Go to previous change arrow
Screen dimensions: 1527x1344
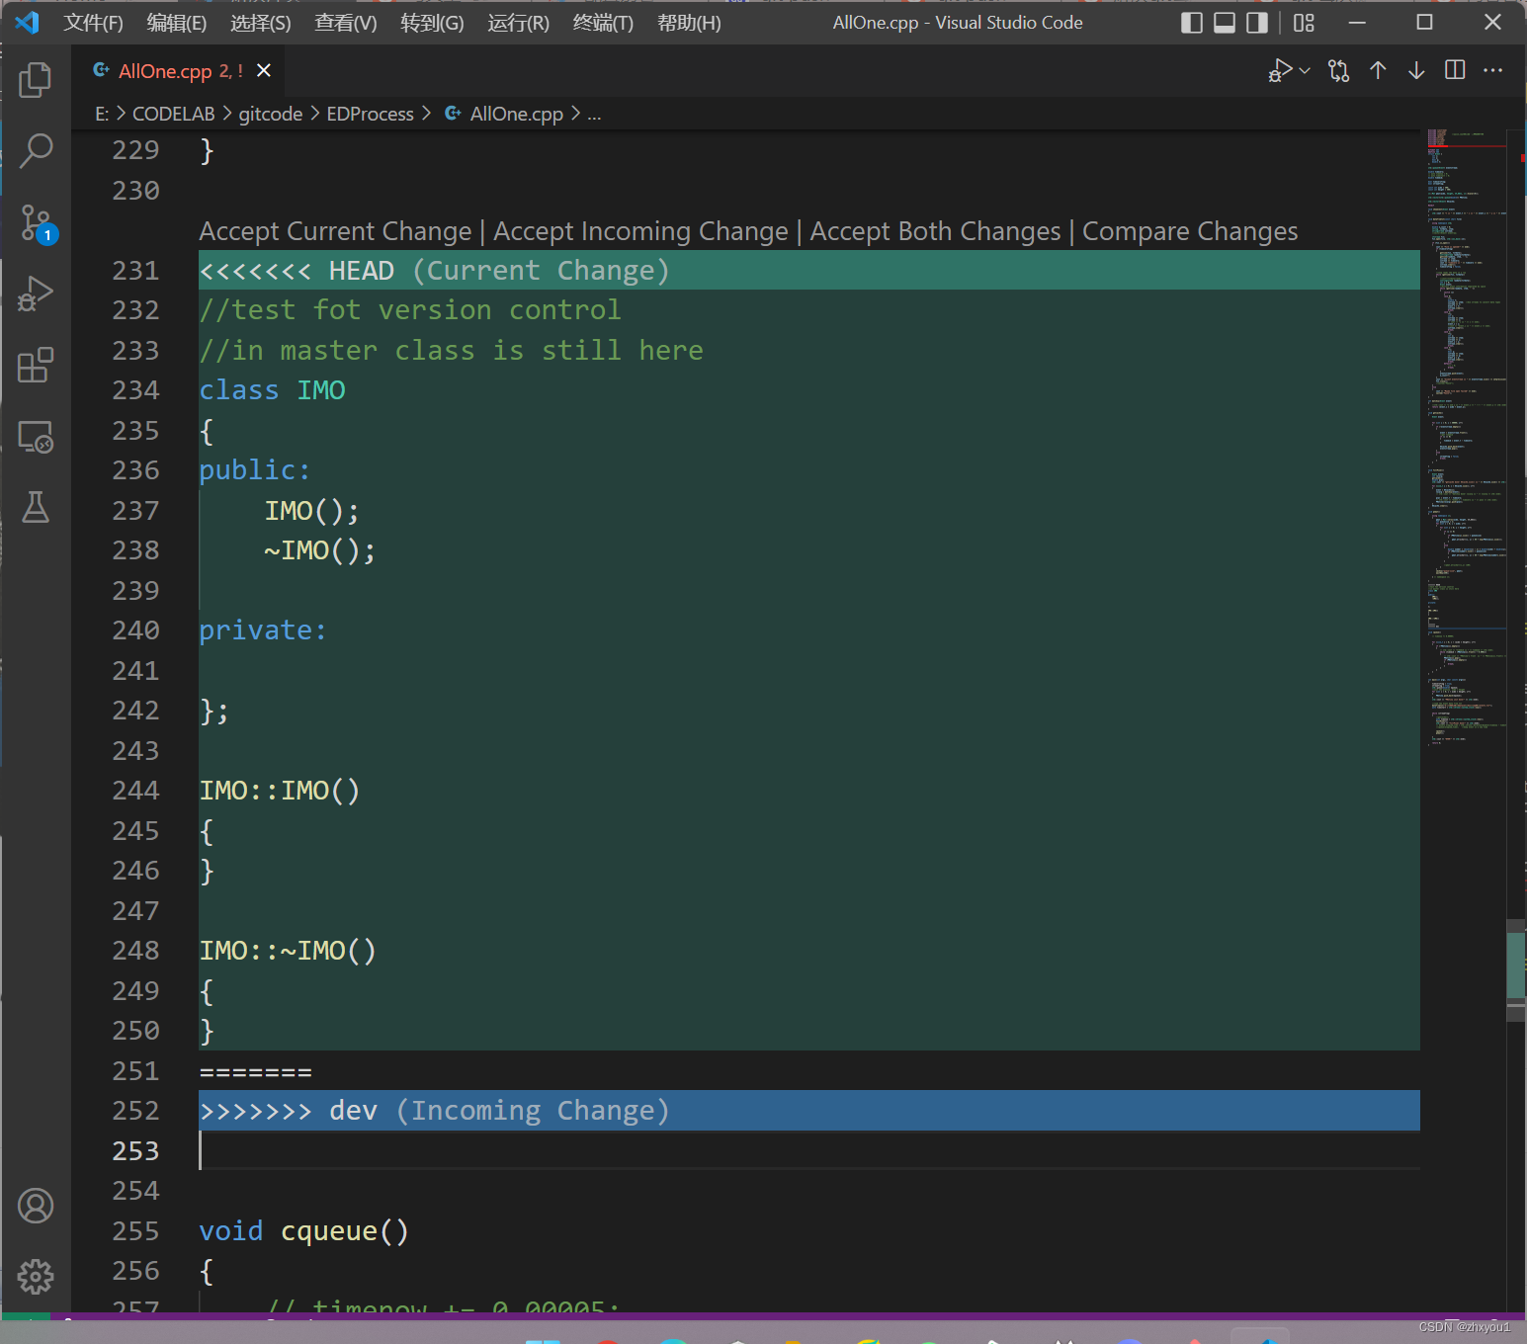[x=1378, y=70]
